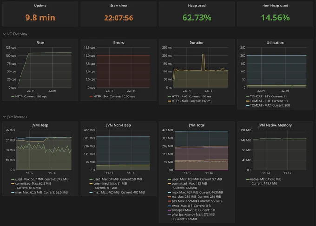Screen dimensions: 316x226
Task: Open the Start time panel title
Action: [118, 6]
